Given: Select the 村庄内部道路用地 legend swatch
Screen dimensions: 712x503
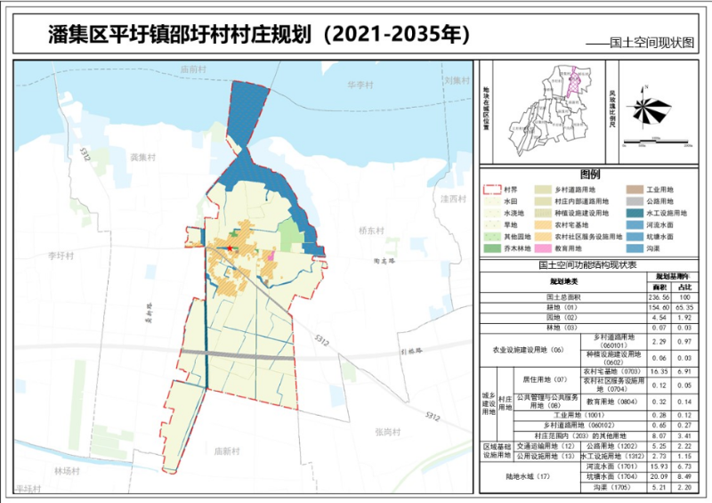Looking at the screenshot, I should [x=542, y=202].
